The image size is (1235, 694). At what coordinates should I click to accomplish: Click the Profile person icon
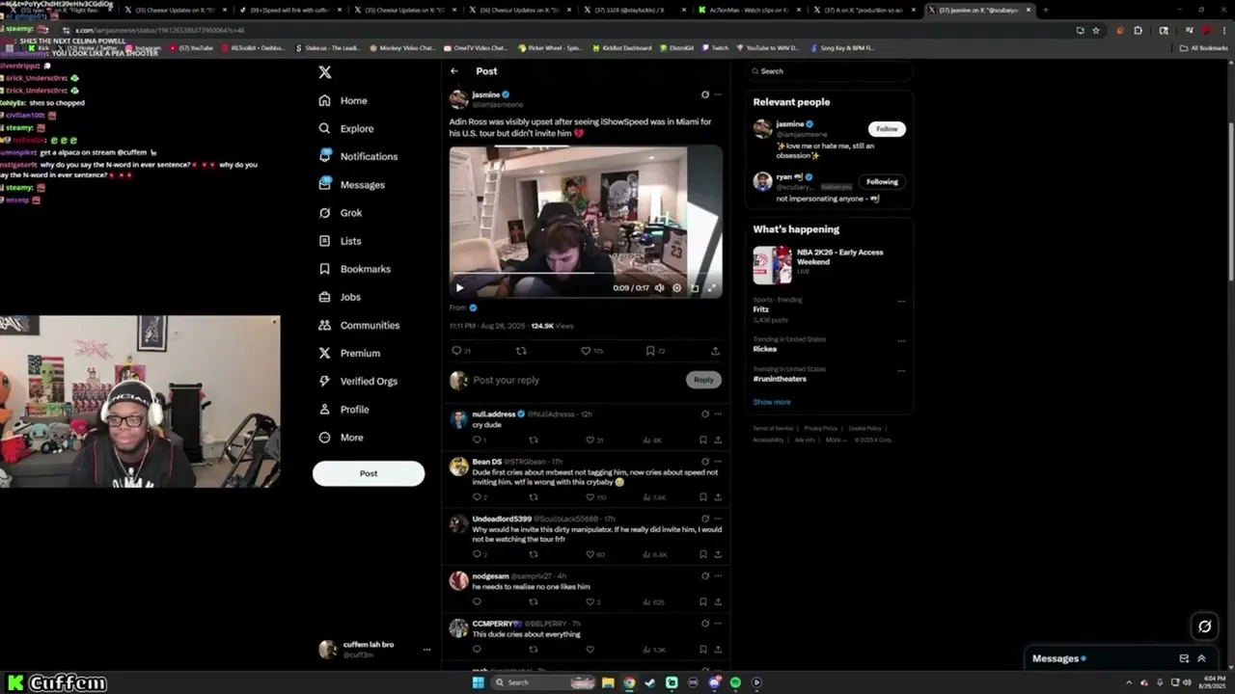tap(325, 409)
